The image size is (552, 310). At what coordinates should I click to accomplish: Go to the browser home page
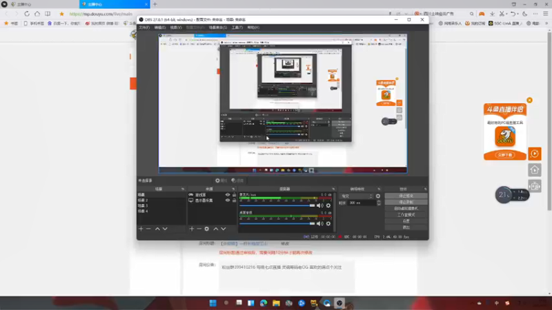pos(37,14)
